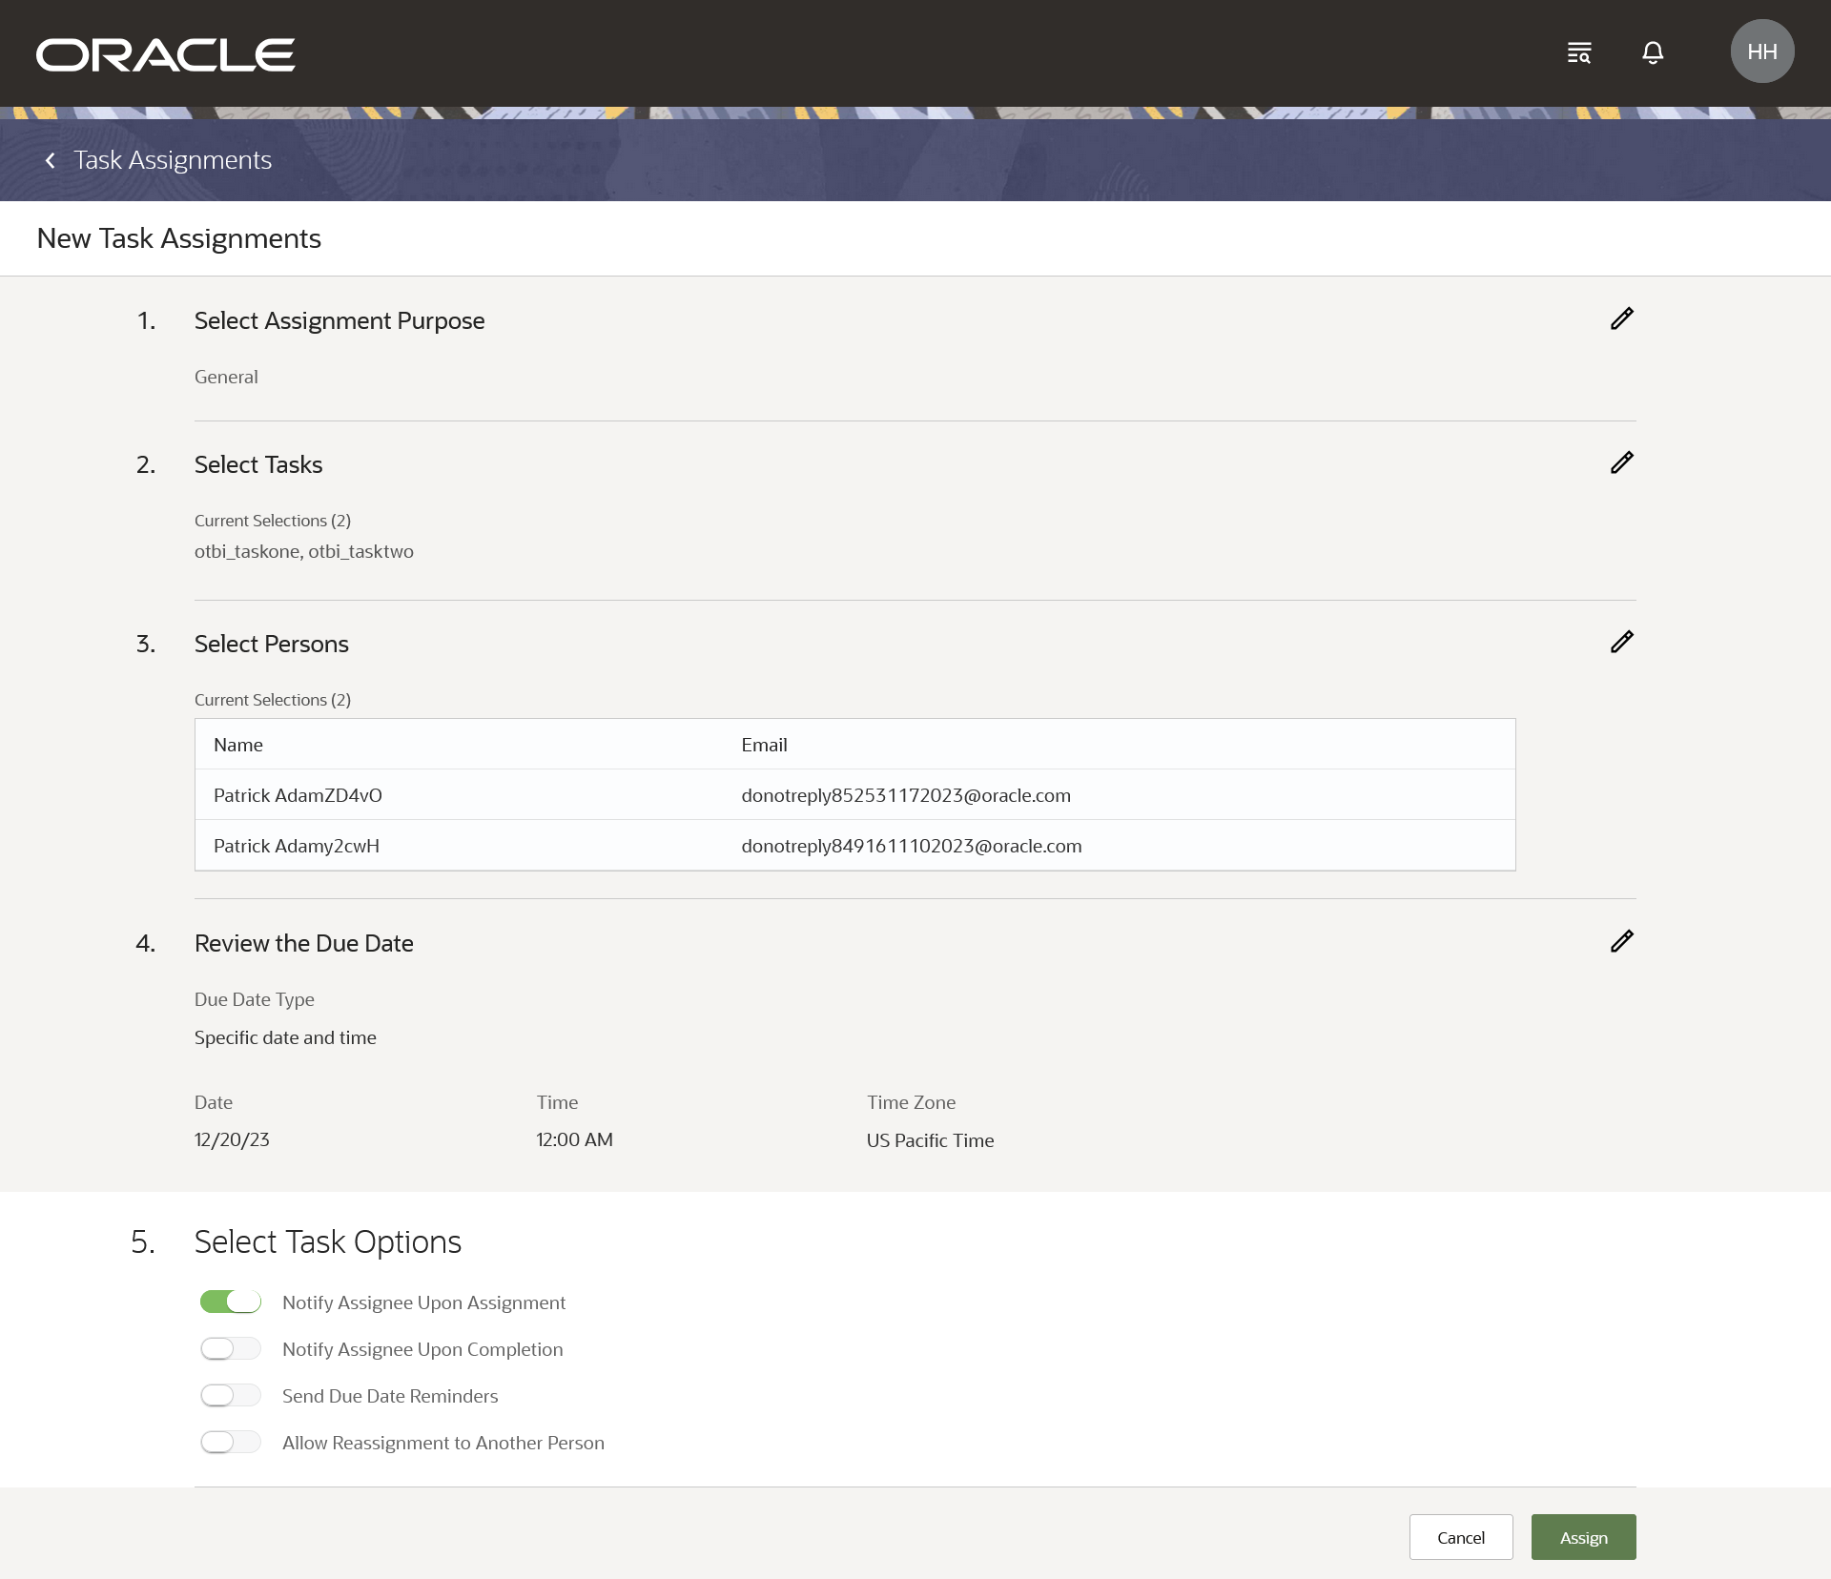Click the Name column header

tap(238, 745)
